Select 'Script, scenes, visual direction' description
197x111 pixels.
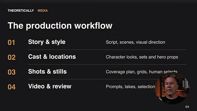point(135,42)
